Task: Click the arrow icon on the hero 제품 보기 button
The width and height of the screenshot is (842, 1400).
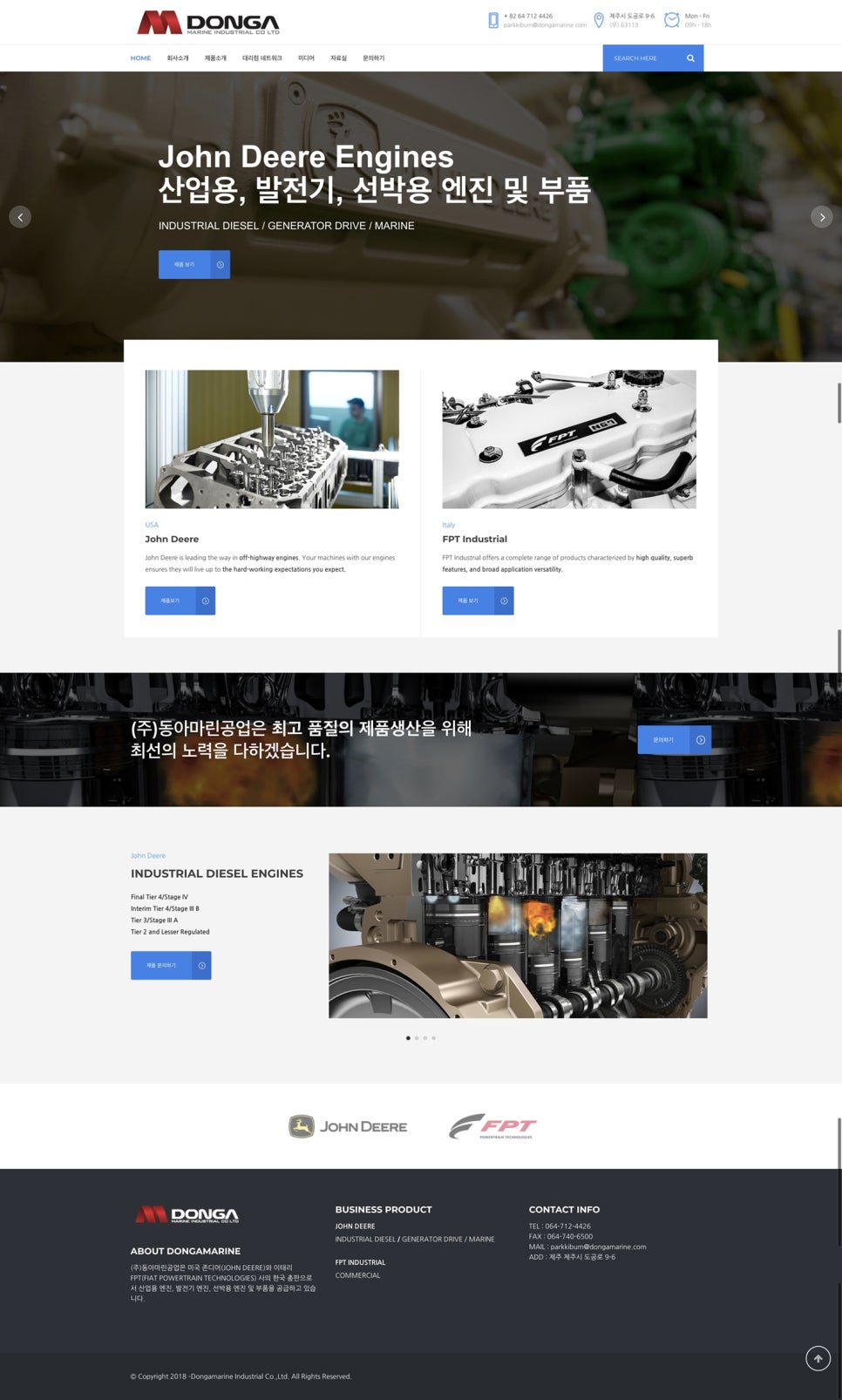Action: (221, 265)
